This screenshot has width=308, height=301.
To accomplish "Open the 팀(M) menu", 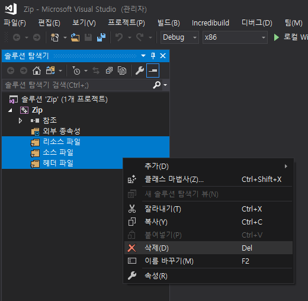I will pos(294,23).
